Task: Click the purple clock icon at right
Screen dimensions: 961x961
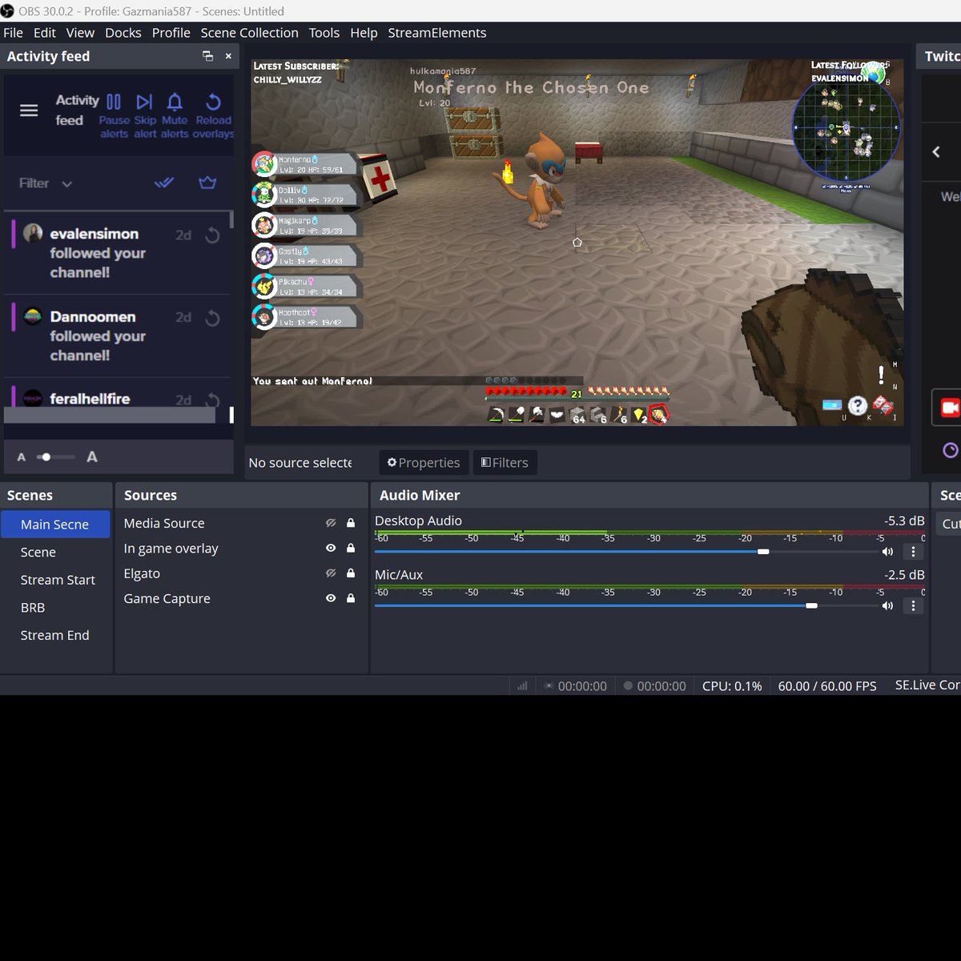Action: click(951, 450)
